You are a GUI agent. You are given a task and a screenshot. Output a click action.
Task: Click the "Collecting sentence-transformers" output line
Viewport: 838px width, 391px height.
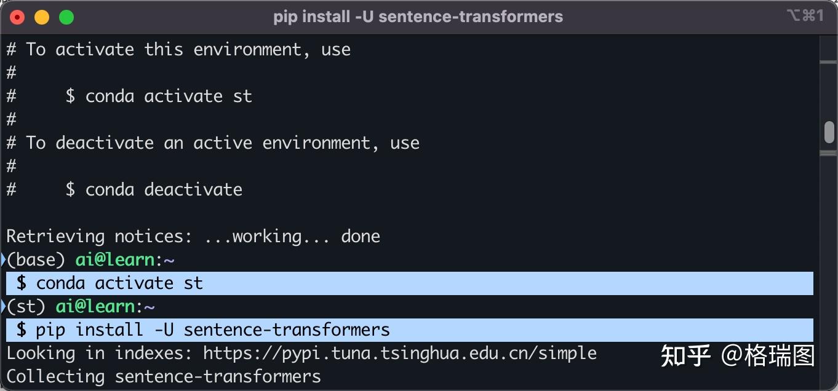point(164,376)
